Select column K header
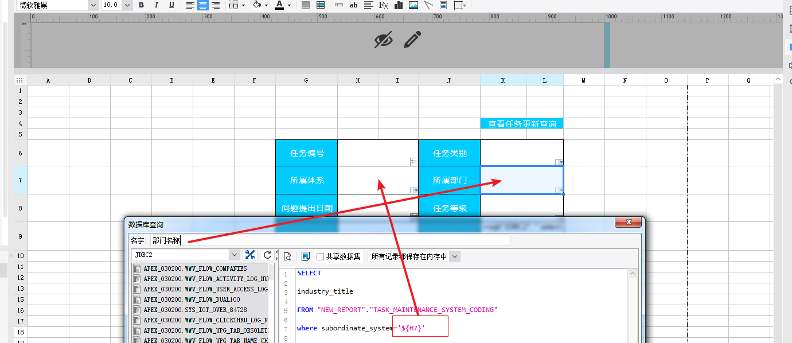The height and width of the screenshot is (343, 792). pyautogui.click(x=503, y=80)
